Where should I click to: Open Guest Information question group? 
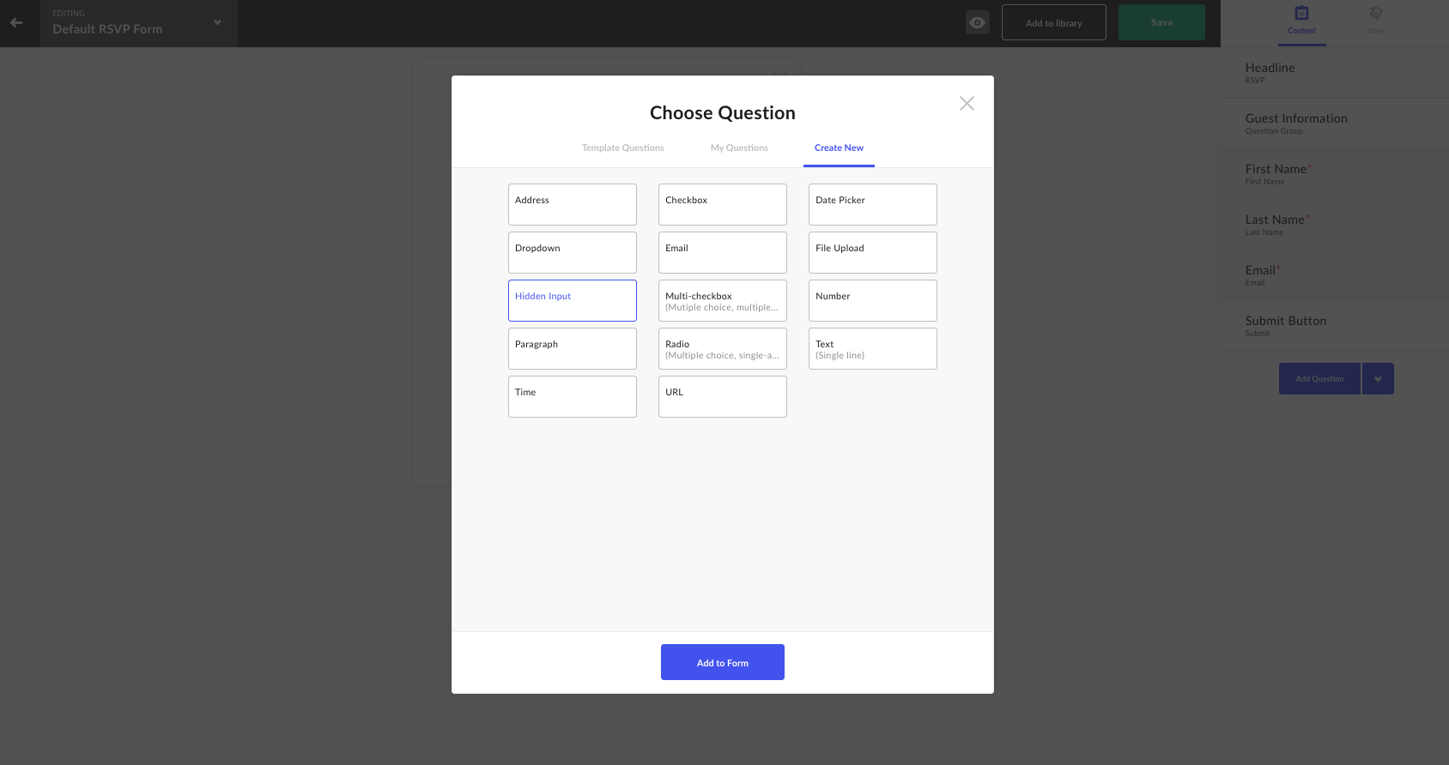(x=1335, y=123)
